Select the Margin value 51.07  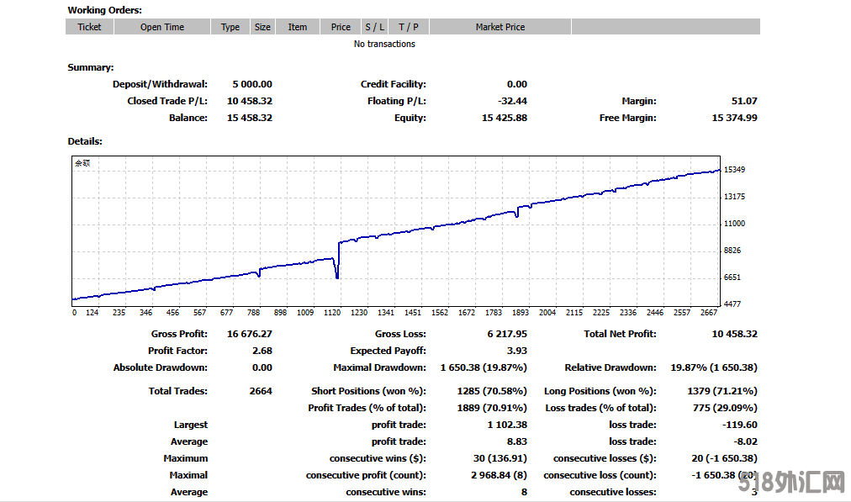point(744,101)
